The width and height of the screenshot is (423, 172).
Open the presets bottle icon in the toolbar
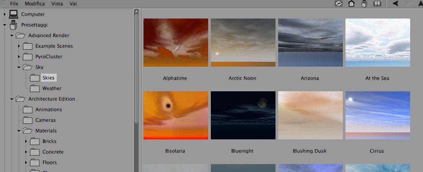pos(365,4)
